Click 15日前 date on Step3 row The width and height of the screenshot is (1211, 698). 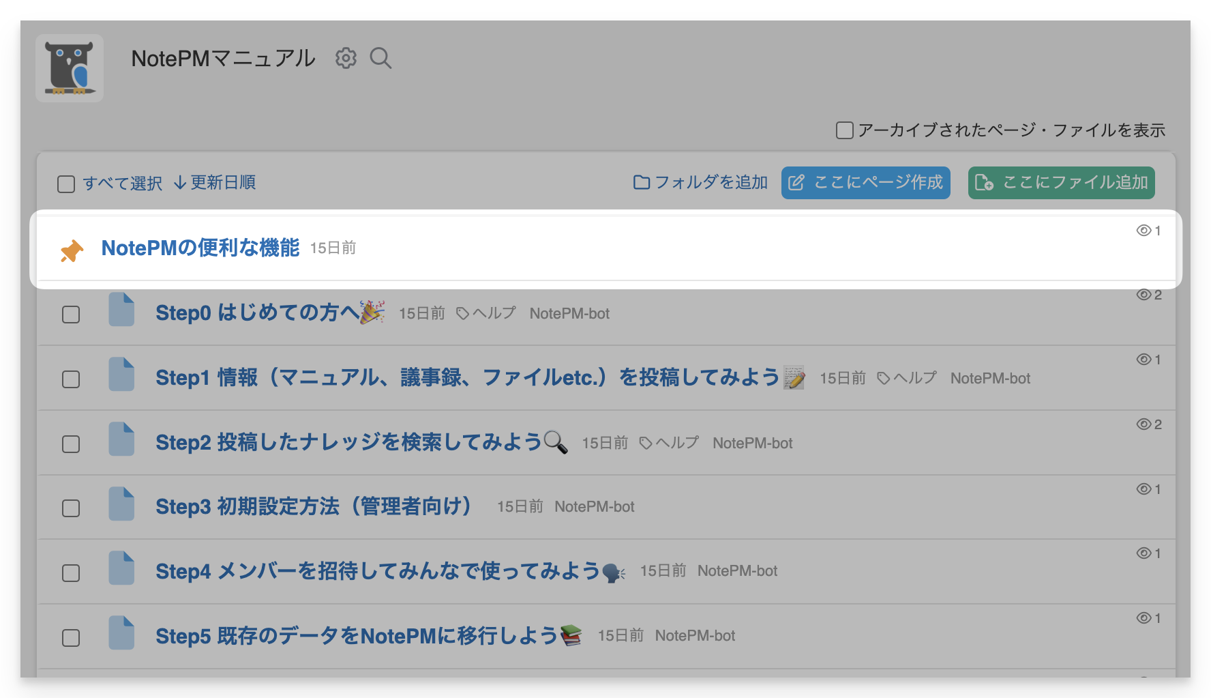coord(520,507)
